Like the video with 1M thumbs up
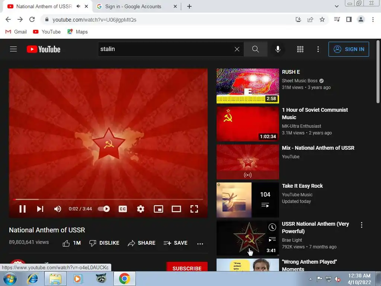This screenshot has width=381, height=286. pyautogui.click(x=72, y=243)
